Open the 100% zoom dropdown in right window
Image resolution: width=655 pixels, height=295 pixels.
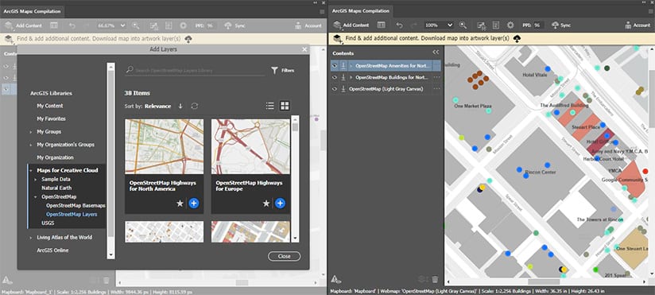tap(438, 25)
